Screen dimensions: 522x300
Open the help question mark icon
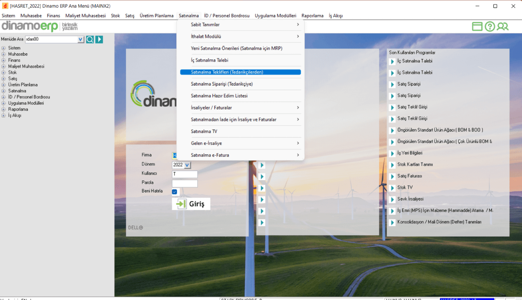pos(490,26)
